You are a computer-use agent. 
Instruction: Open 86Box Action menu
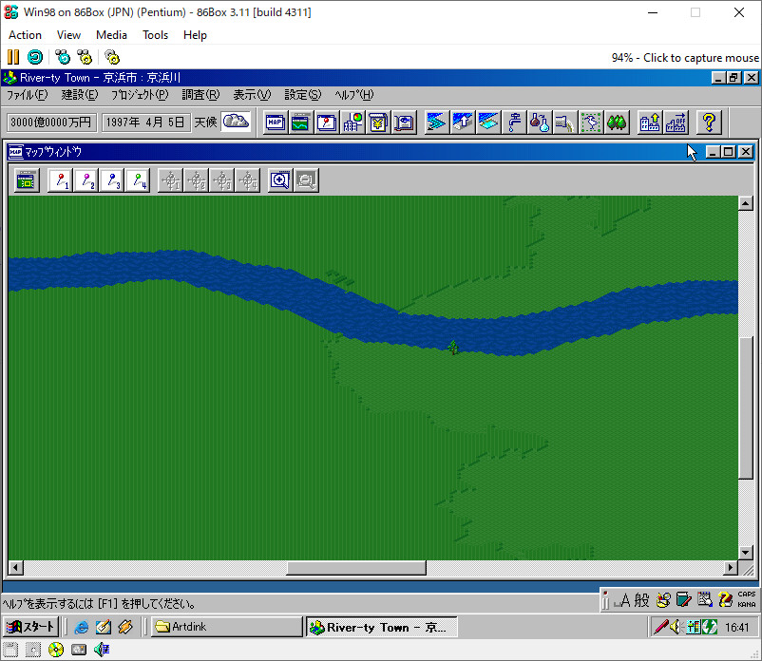pyautogui.click(x=25, y=35)
